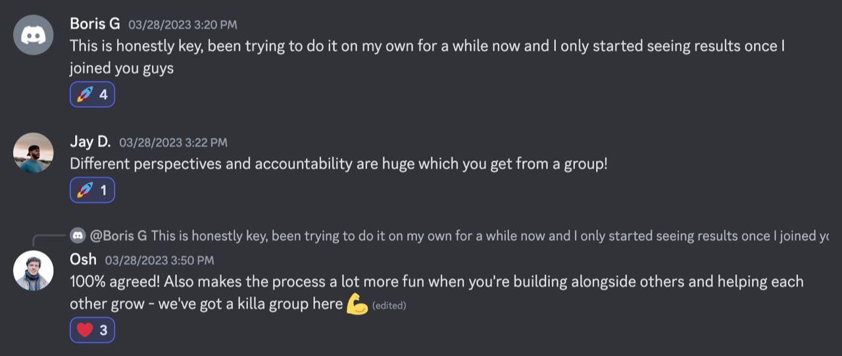
Task: Click the 3:22 PM timestamp
Action: [x=173, y=143]
